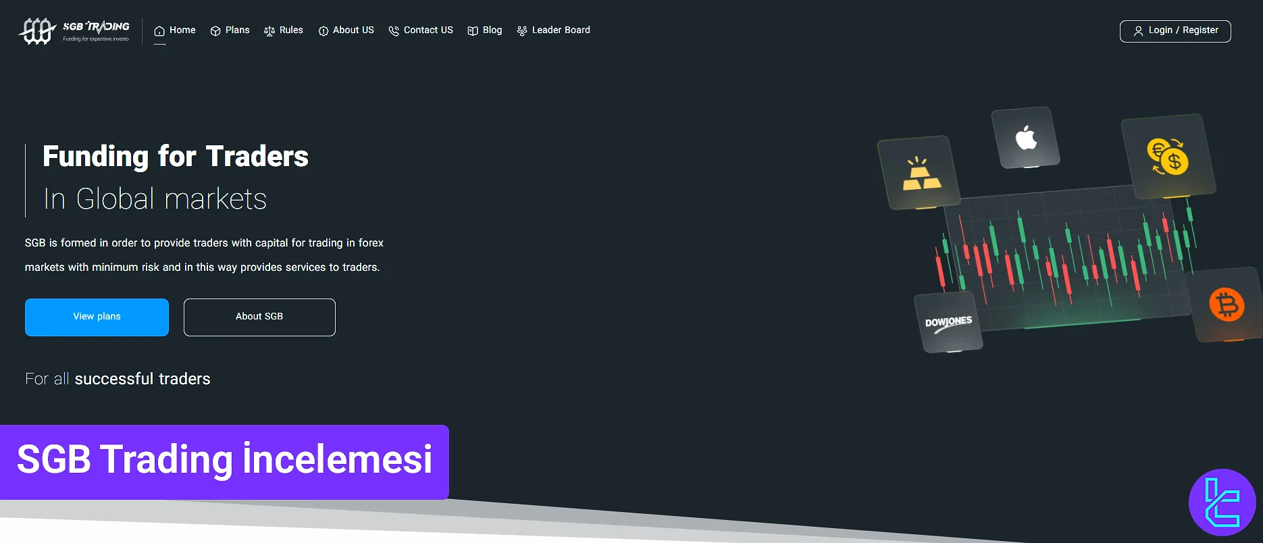This screenshot has height=543, width=1263.
Task: Click the gold bars icon tile
Action: [x=919, y=173]
